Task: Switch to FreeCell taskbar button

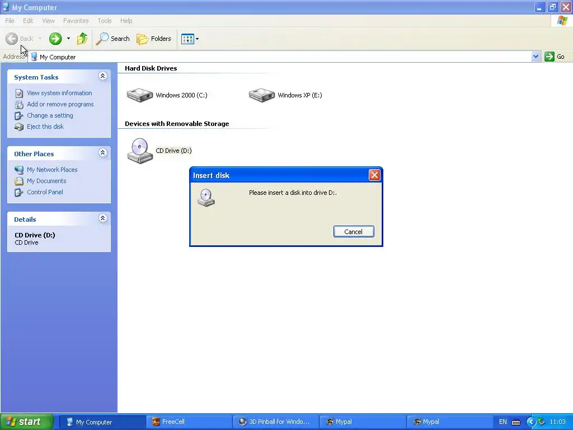Action: pyautogui.click(x=189, y=422)
